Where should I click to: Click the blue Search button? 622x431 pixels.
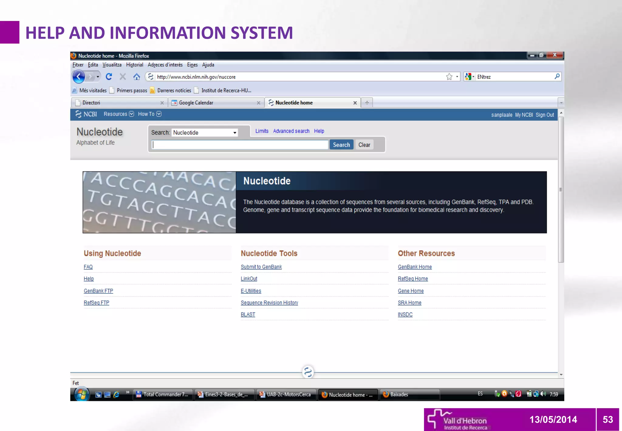click(341, 145)
